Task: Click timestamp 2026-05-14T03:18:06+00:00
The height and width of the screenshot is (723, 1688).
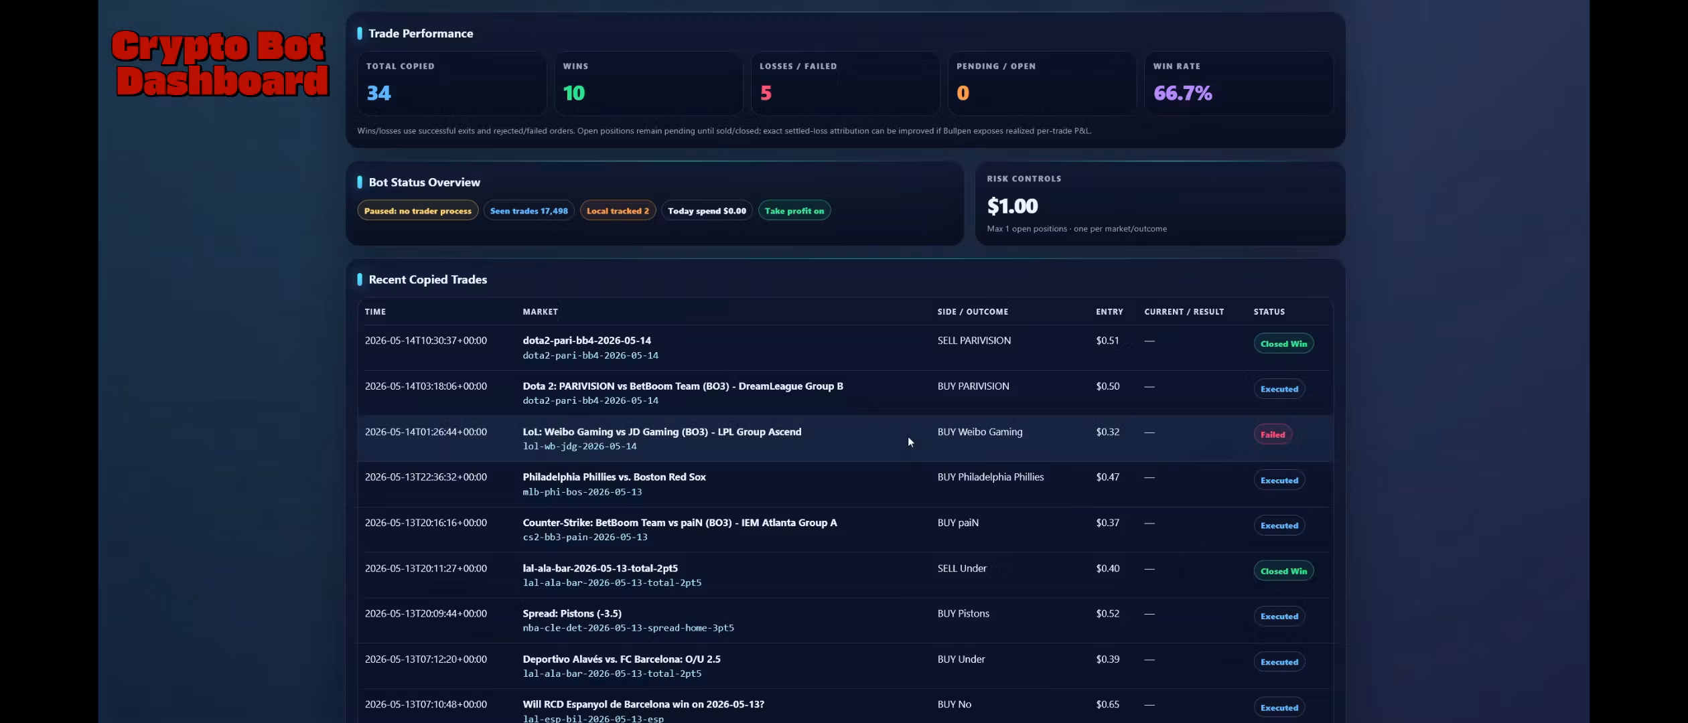Action: coord(426,386)
